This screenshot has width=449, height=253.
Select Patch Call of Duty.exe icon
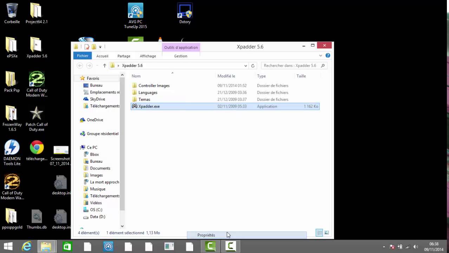tap(37, 118)
